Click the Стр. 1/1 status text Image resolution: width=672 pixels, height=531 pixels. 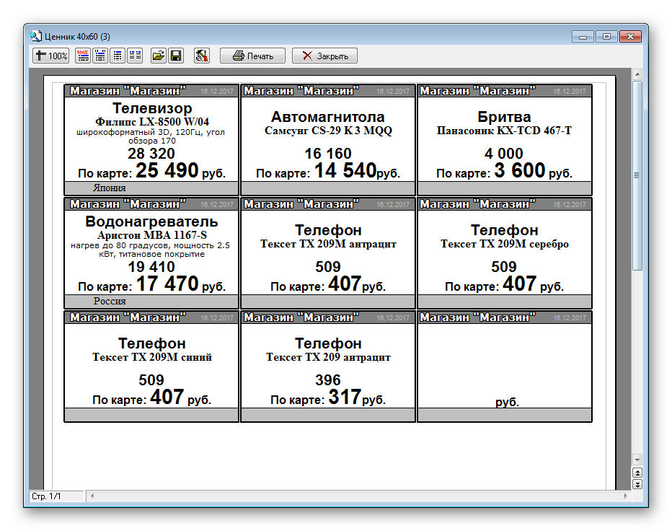point(46,496)
